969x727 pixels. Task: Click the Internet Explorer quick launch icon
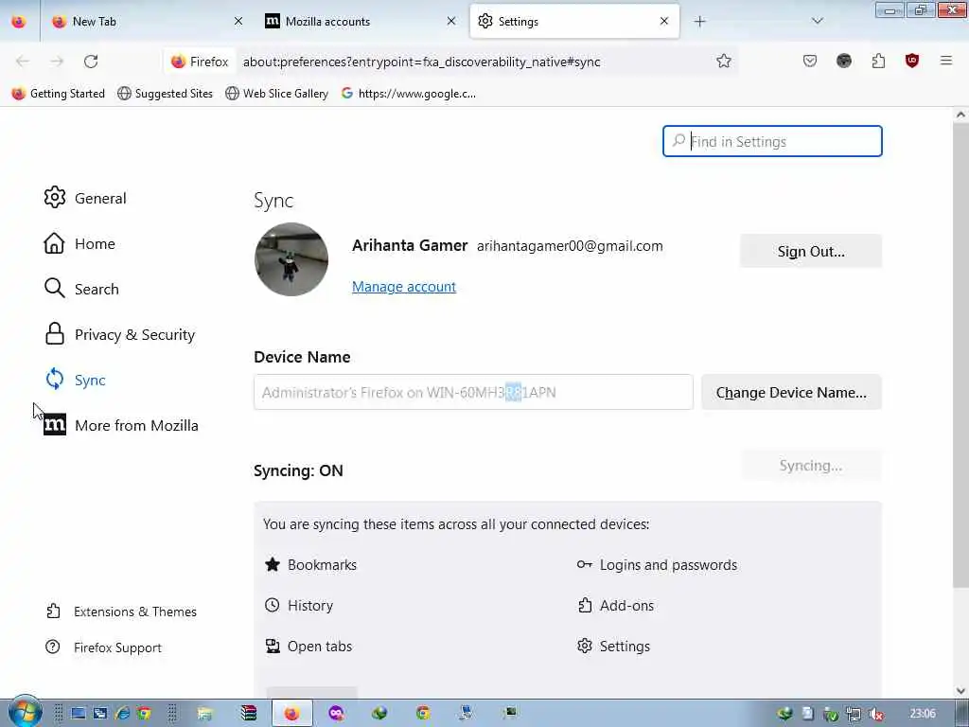coord(122,714)
